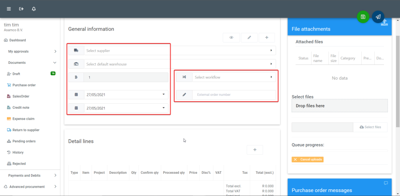The height and width of the screenshot is (196, 400).
Task: Open the hamburger menu icon
Action: (8, 9)
